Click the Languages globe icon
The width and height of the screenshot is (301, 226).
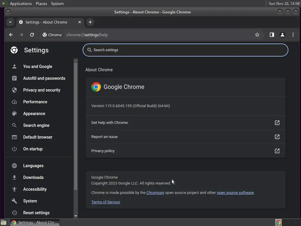pos(14,166)
